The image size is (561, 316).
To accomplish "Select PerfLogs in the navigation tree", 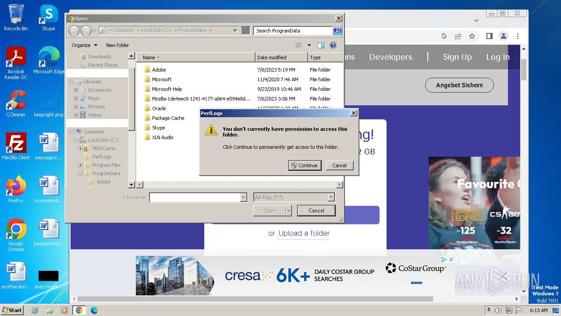I will coord(102,157).
